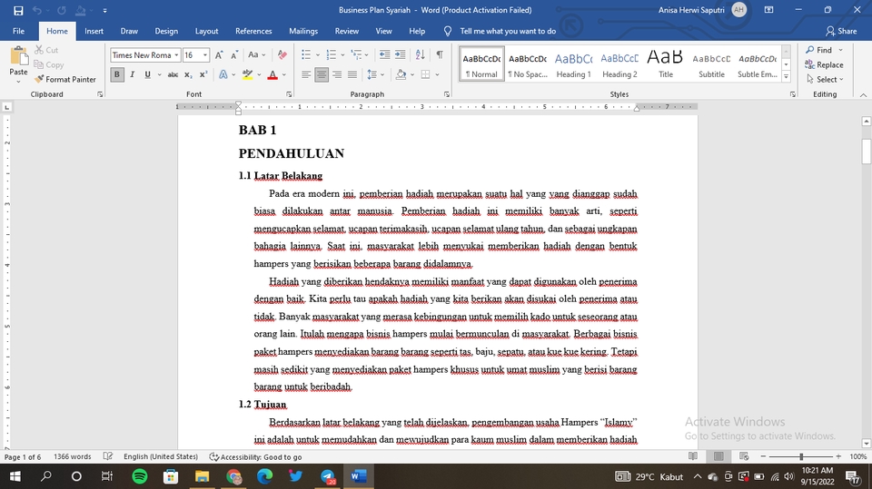The height and width of the screenshot is (489, 872).
Task: Switch to Read Mode view icon
Action: tap(693, 456)
